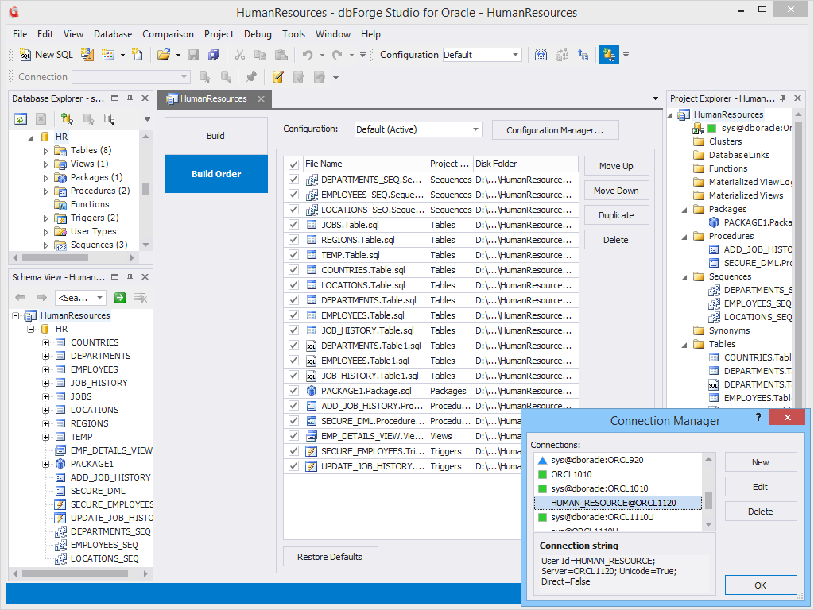814x610 pixels.
Task: Uncheck UPDATE_JOB_HISTORY trigger checkbox
Action: click(x=293, y=465)
